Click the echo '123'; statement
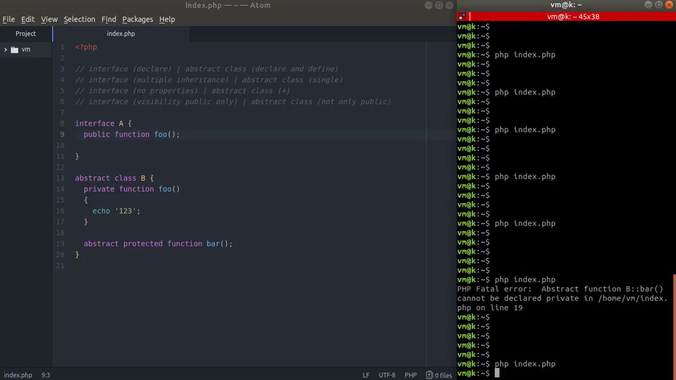This screenshot has height=380, width=676. (x=116, y=211)
